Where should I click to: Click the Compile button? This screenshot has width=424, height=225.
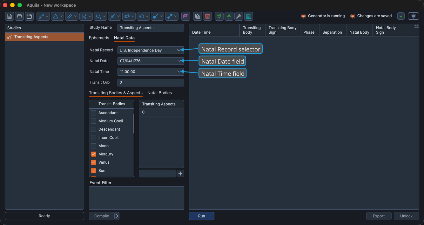102,216
